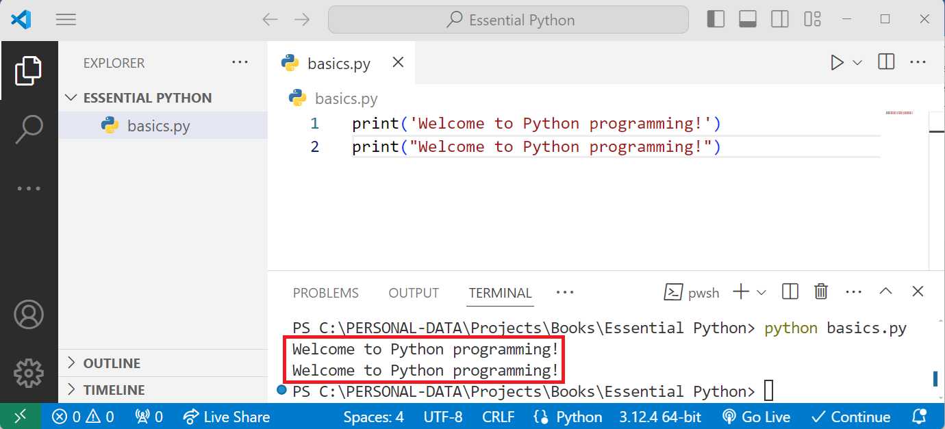
Task: Open editor More Actions ellipsis
Action: (x=918, y=62)
